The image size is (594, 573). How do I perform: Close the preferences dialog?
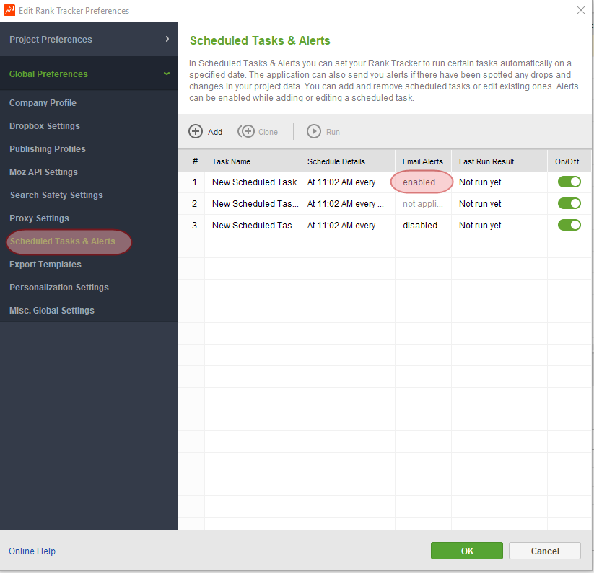tap(581, 10)
